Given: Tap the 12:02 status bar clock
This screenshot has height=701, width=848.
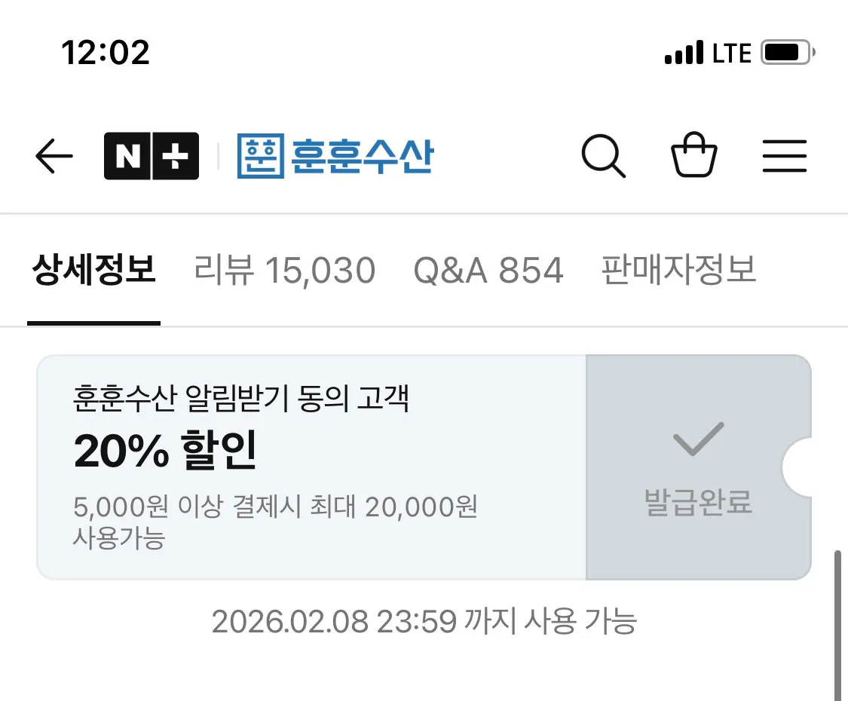Looking at the screenshot, I should tap(106, 53).
